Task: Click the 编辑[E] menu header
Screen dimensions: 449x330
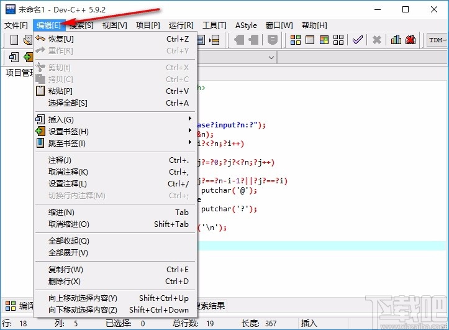Action: [x=48, y=25]
